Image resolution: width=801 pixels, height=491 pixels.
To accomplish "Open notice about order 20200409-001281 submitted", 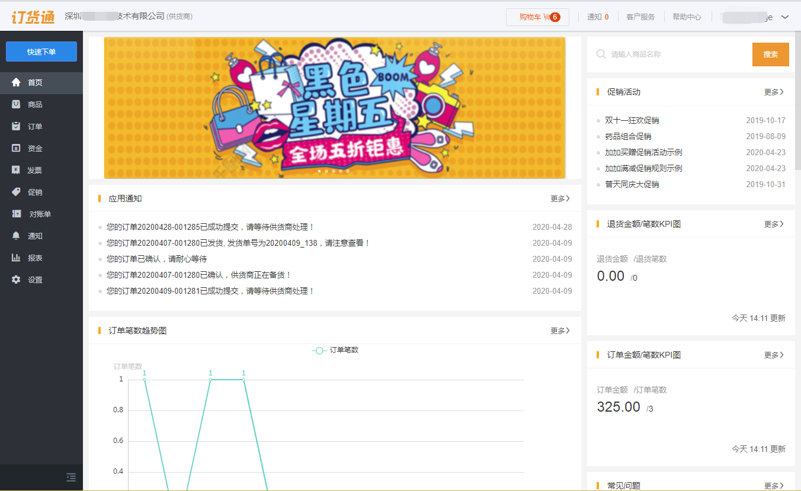I will click(x=211, y=291).
